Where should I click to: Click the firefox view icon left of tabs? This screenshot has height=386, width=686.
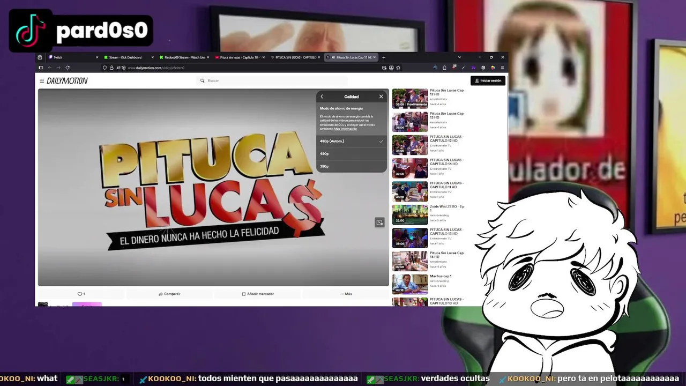pos(40,57)
